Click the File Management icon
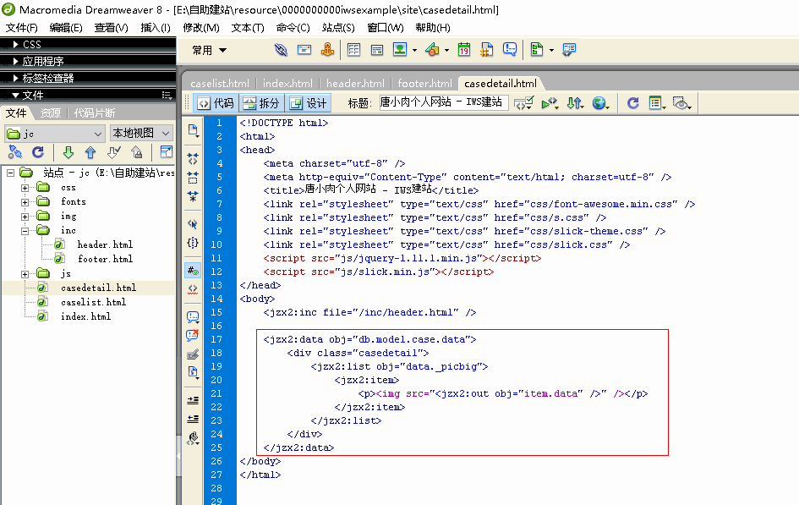 [x=575, y=103]
